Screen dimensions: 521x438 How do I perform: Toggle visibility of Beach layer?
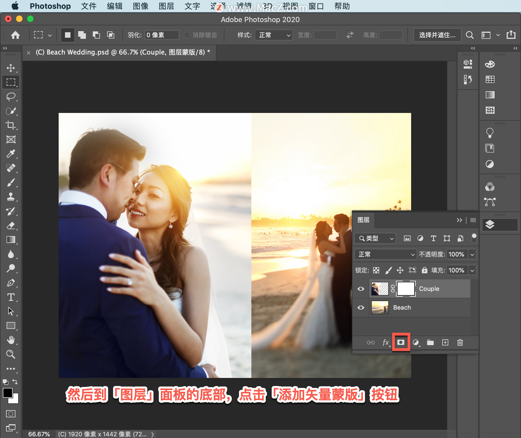[361, 307]
